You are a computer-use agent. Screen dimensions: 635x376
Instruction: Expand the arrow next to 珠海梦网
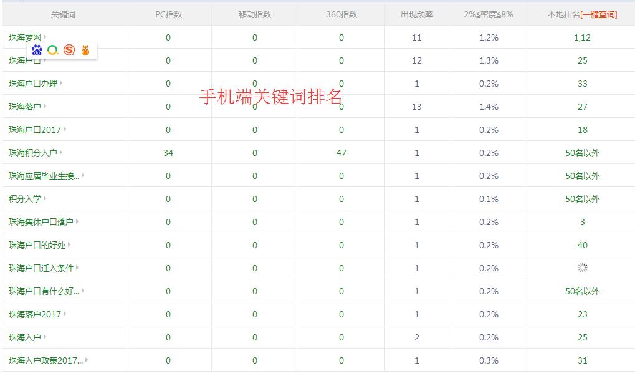45,37
